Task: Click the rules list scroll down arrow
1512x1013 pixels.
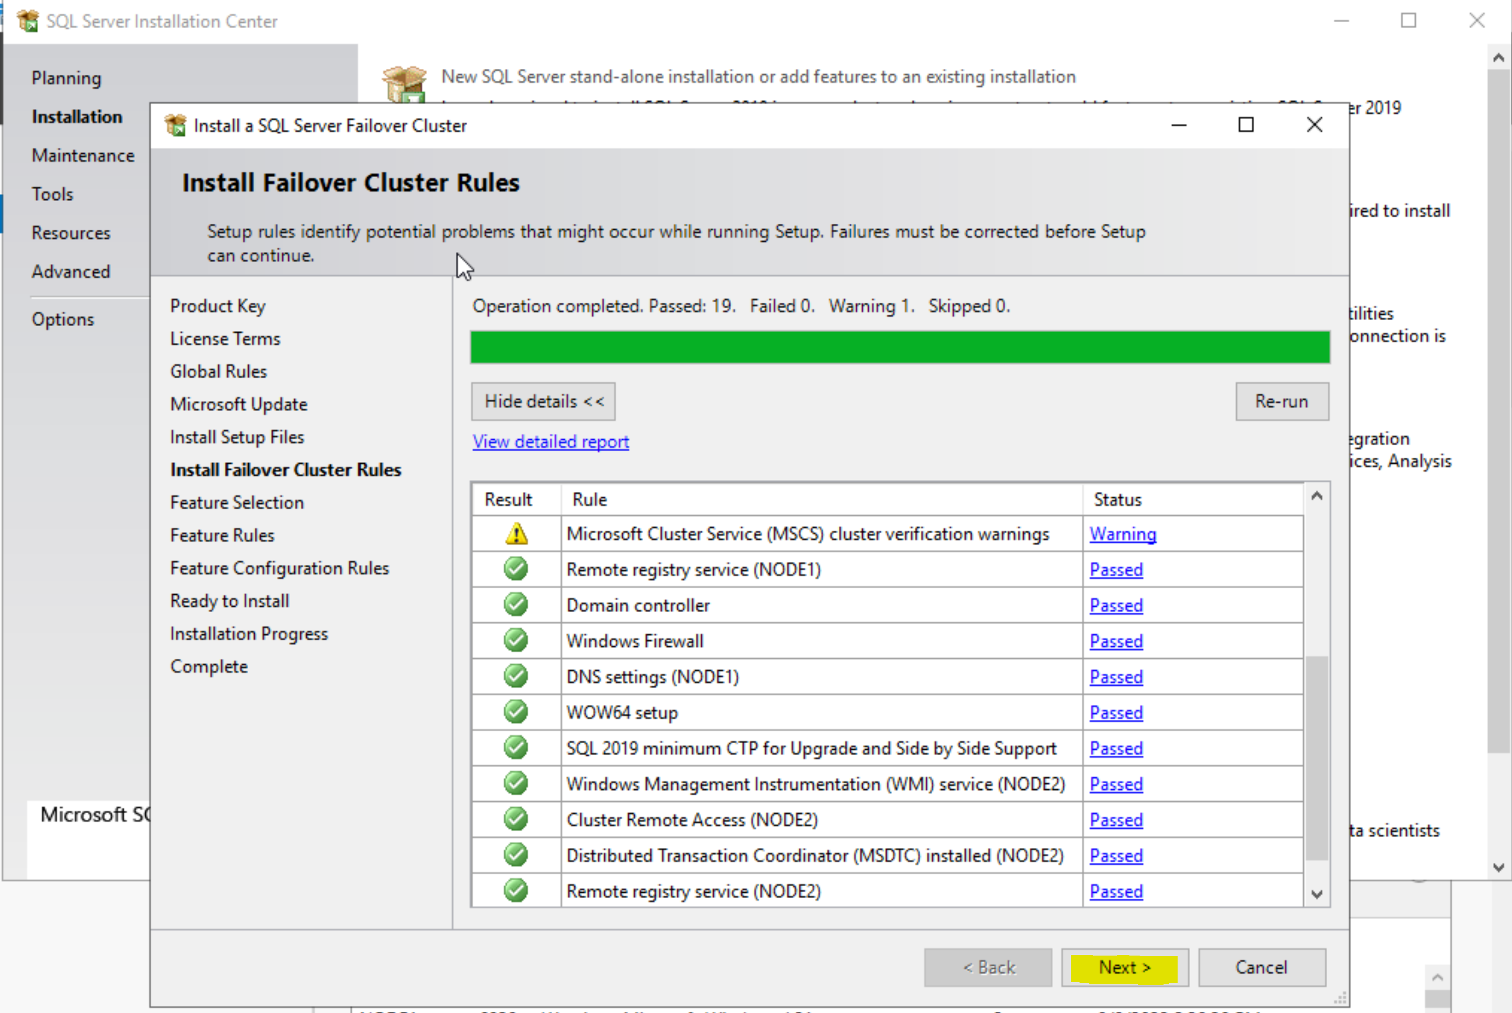Action: [x=1317, y=894]
